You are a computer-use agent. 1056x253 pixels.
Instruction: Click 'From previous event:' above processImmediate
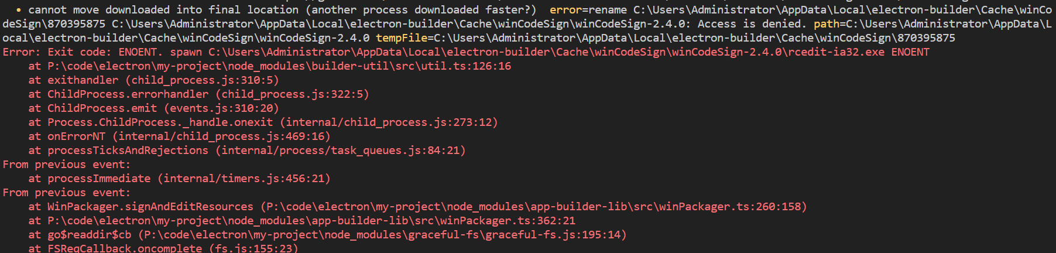point(67,165)
